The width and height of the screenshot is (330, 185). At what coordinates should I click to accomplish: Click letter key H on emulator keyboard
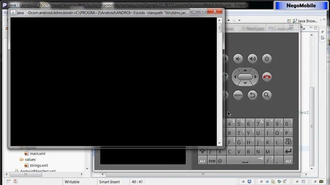pos(250,142)
